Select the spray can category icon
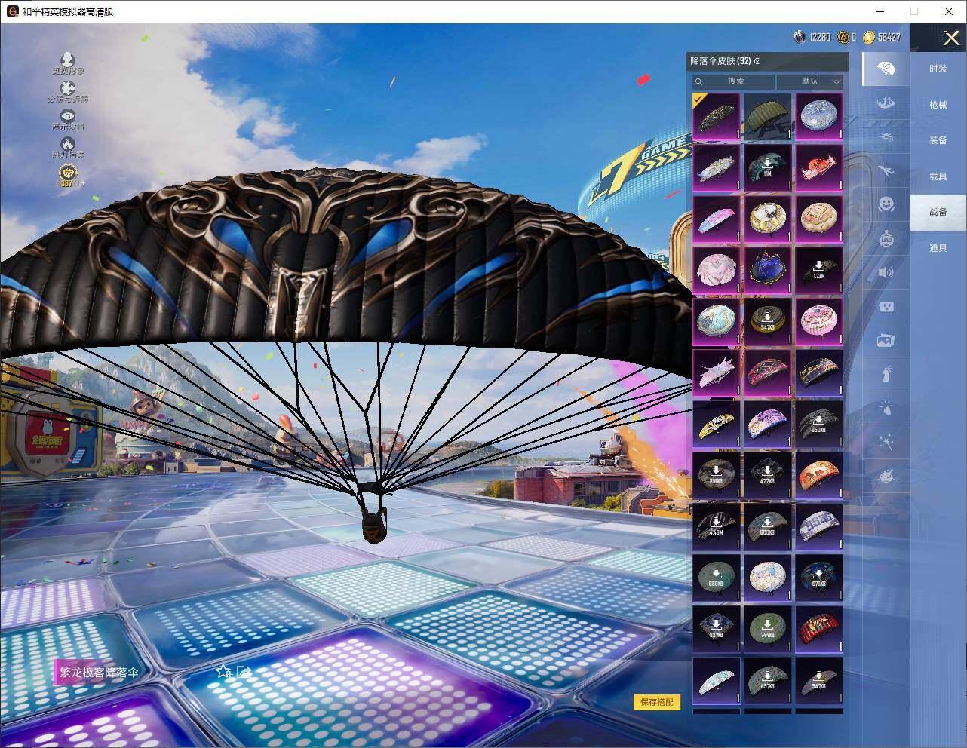The image size is (967, 748). tap(886, 374)
